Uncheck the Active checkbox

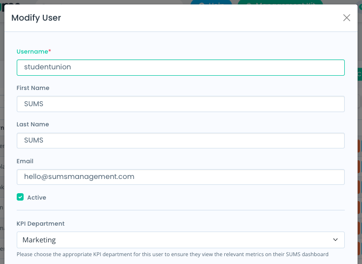coord(20,197)
